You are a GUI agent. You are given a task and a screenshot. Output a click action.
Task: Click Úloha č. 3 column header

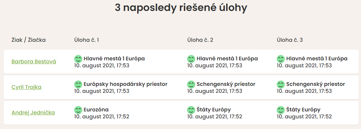[x=290, y=40]
